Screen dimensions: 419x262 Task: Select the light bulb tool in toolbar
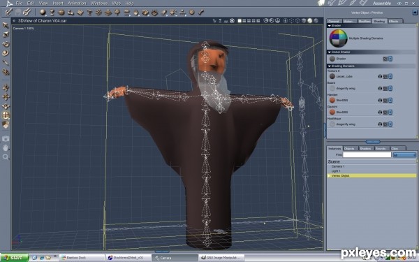pyautogui.click(x=164, y=13)
